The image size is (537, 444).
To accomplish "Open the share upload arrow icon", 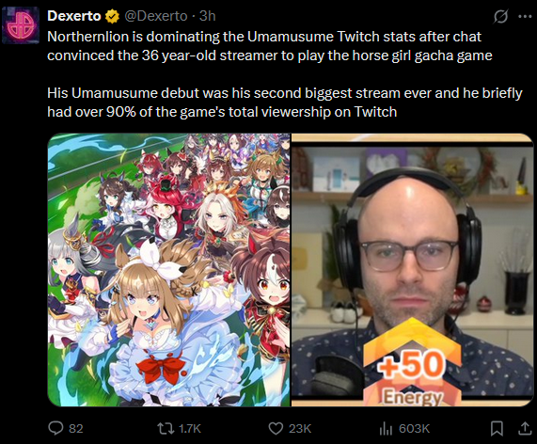I will tap(525, 428).
